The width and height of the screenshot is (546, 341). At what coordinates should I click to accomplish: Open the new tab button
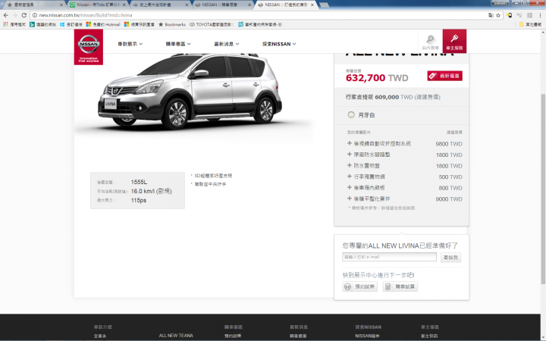tap(324, 5)
